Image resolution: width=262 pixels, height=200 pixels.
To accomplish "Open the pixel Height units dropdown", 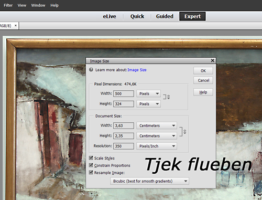I will click(x=148, y=104).
